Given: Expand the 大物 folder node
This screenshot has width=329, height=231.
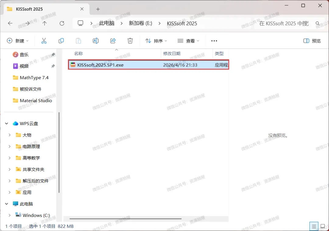Looking at the screenshot, I should (x=9, y=135).
